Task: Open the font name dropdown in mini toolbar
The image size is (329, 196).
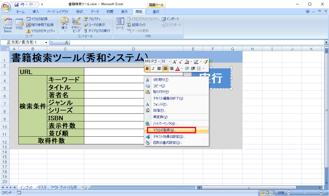Action: [x=159, y=62]
